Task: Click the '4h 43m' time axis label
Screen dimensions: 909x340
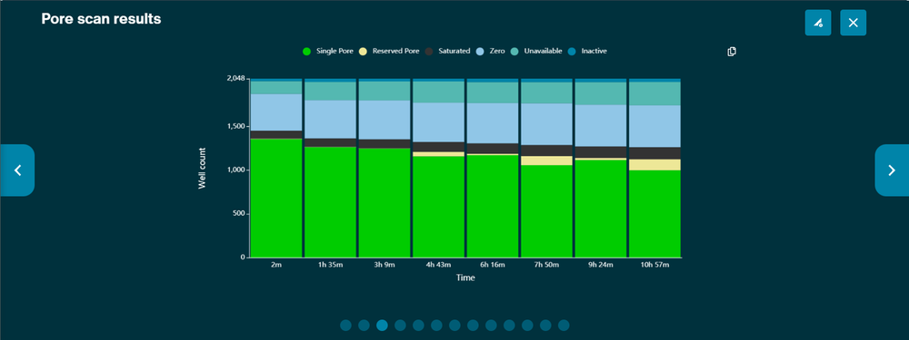Action: (x=438, y=265)
